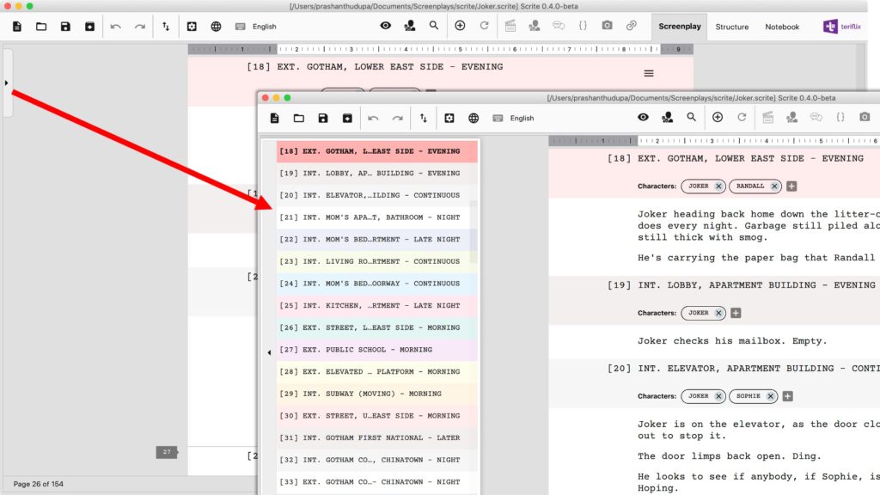
Task: Click character user icon in back window toolbar
Action: click(x=410, y=26)
